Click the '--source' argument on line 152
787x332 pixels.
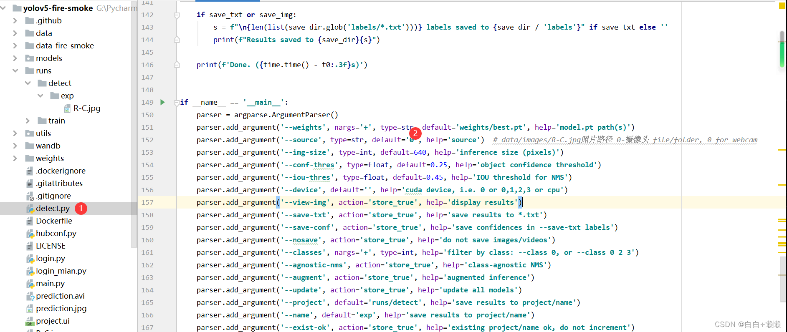301,140
